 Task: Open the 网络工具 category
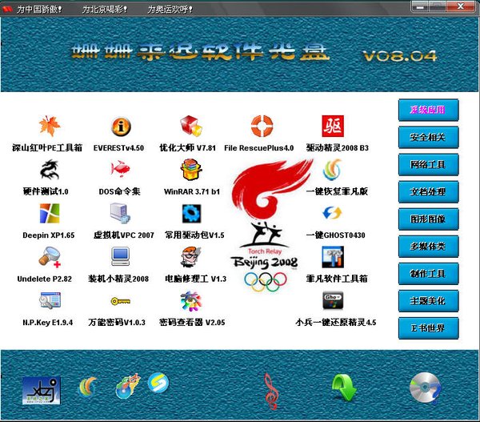pos(428,165)
